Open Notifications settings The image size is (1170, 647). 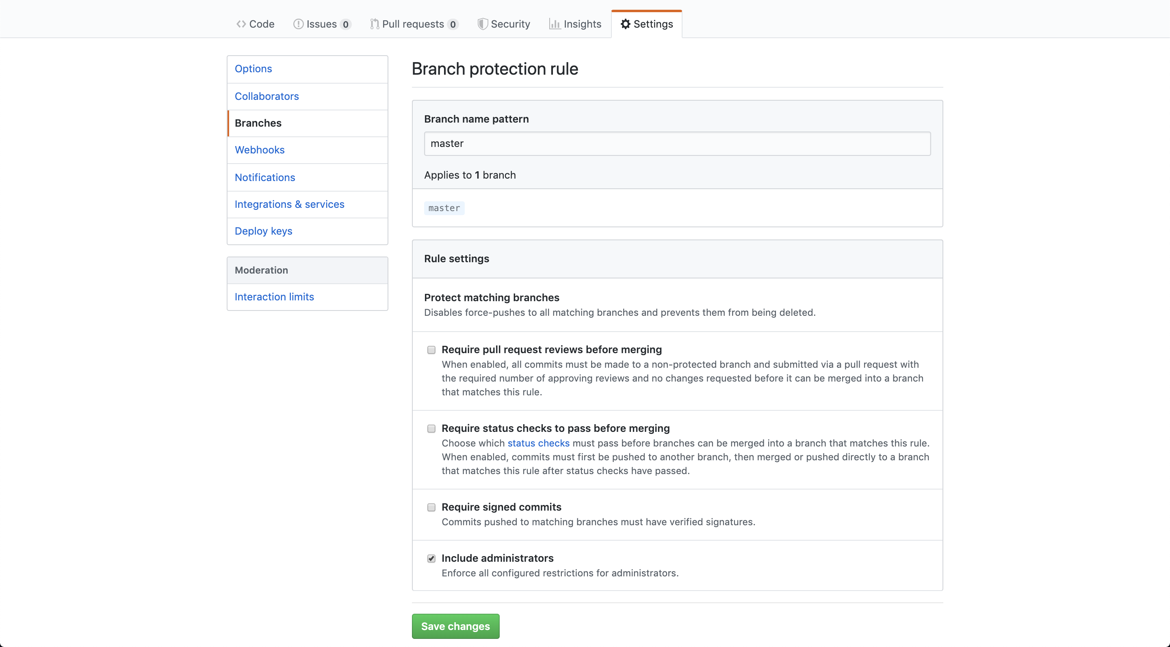pyautogui.click(x=308, y=177)
